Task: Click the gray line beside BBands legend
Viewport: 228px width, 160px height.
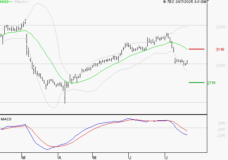Action: [28, 1]
